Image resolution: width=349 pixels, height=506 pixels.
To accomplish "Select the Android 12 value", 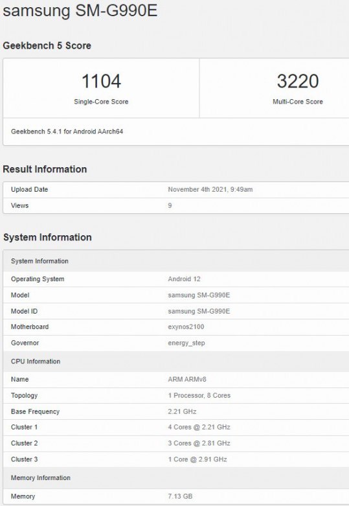I will [x=184, y=279].
